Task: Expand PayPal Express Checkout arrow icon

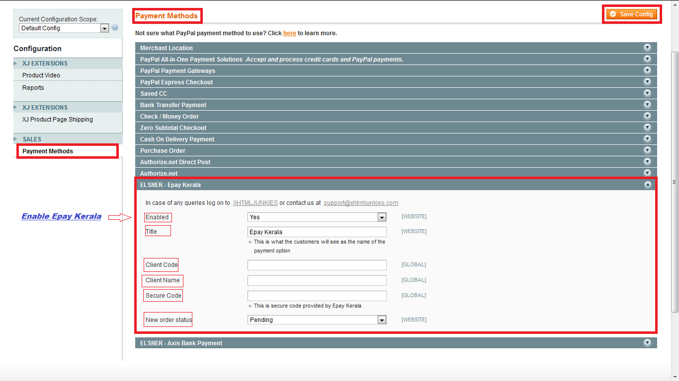Action: 647,82
